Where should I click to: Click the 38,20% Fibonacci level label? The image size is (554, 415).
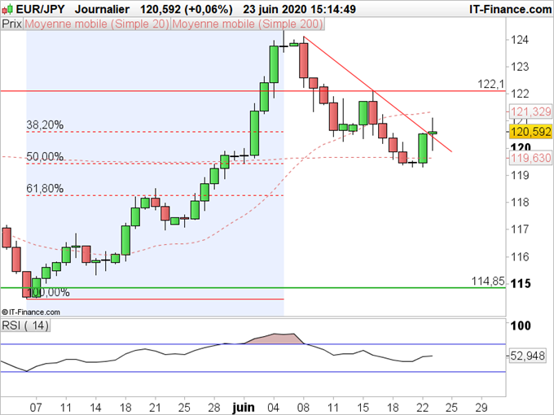[45, 124]
